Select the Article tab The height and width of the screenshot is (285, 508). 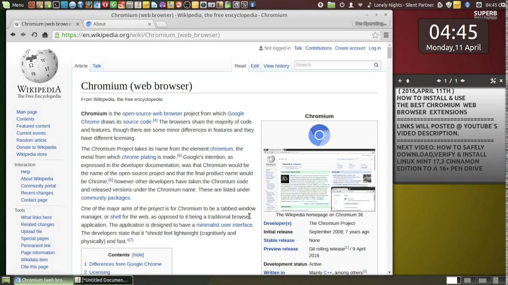tap(81, 66)
